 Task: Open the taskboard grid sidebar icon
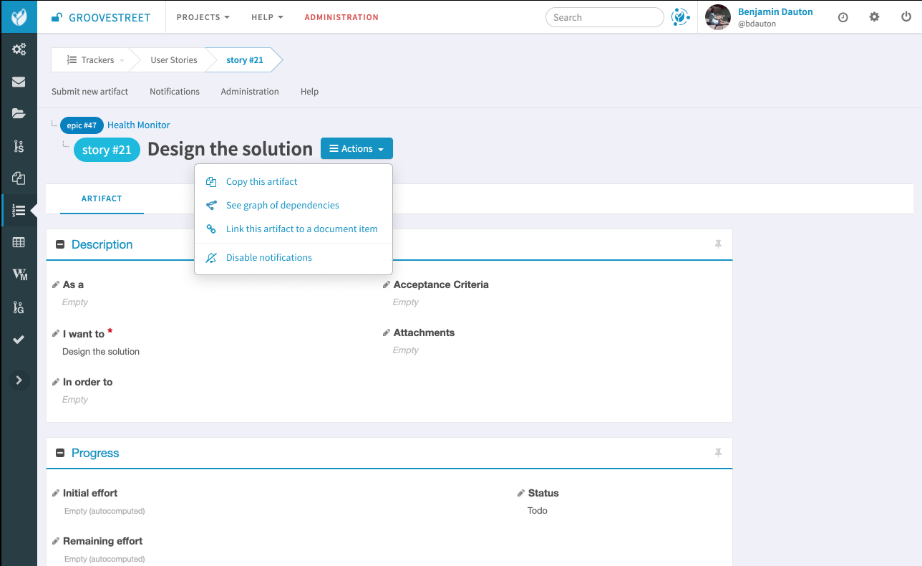coord(19,242)
